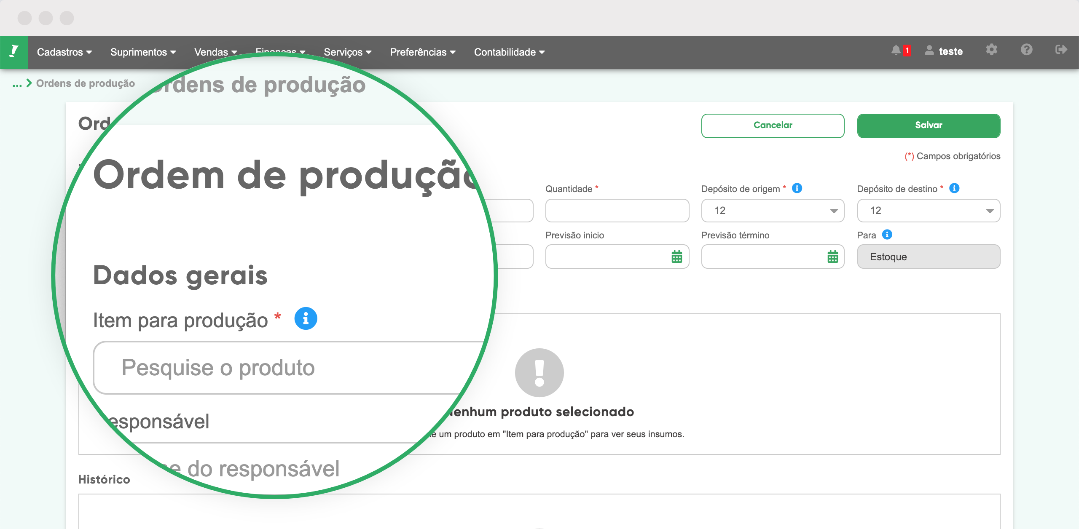
Task: Click the Cancelar button
Action: point(773,125)
